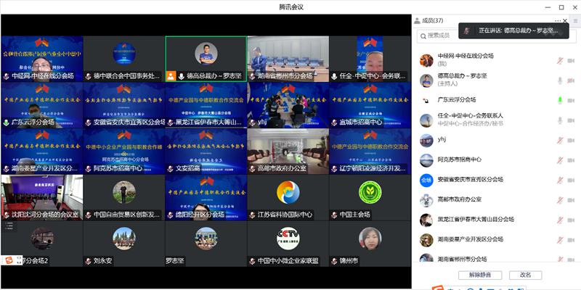Open the three-dots more options in members panel

coord(558,20)
